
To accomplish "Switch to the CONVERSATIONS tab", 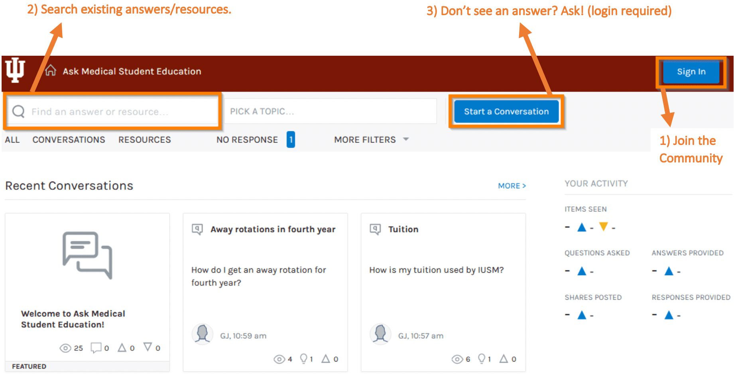I will click(69, 139).
